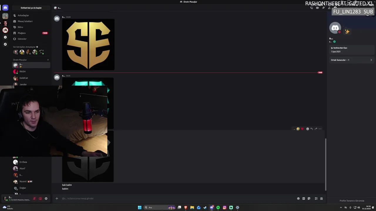Start a video call
This screenshot has height=211, width=376.
tap(318, 8)
